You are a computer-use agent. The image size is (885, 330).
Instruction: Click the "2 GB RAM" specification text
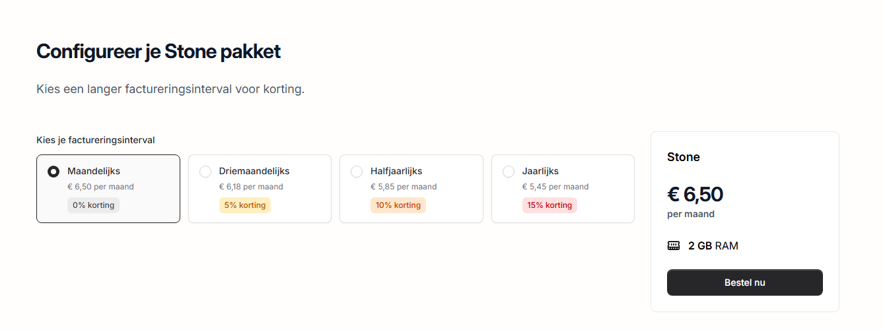(x=713, y=246)
